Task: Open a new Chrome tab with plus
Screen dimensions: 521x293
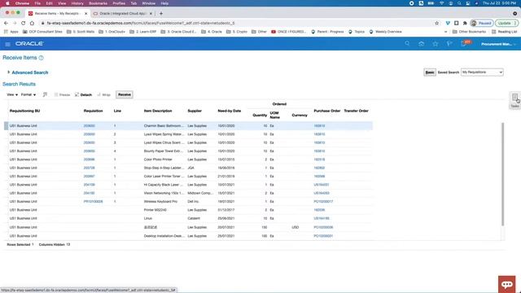Action: point(161,14)
